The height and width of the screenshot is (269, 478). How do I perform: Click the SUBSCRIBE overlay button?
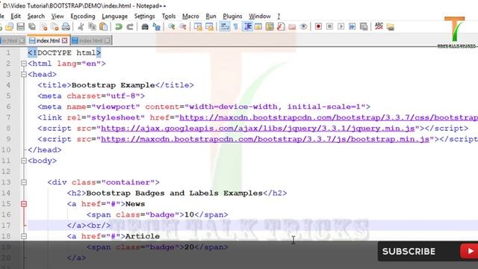coord(428,251)
